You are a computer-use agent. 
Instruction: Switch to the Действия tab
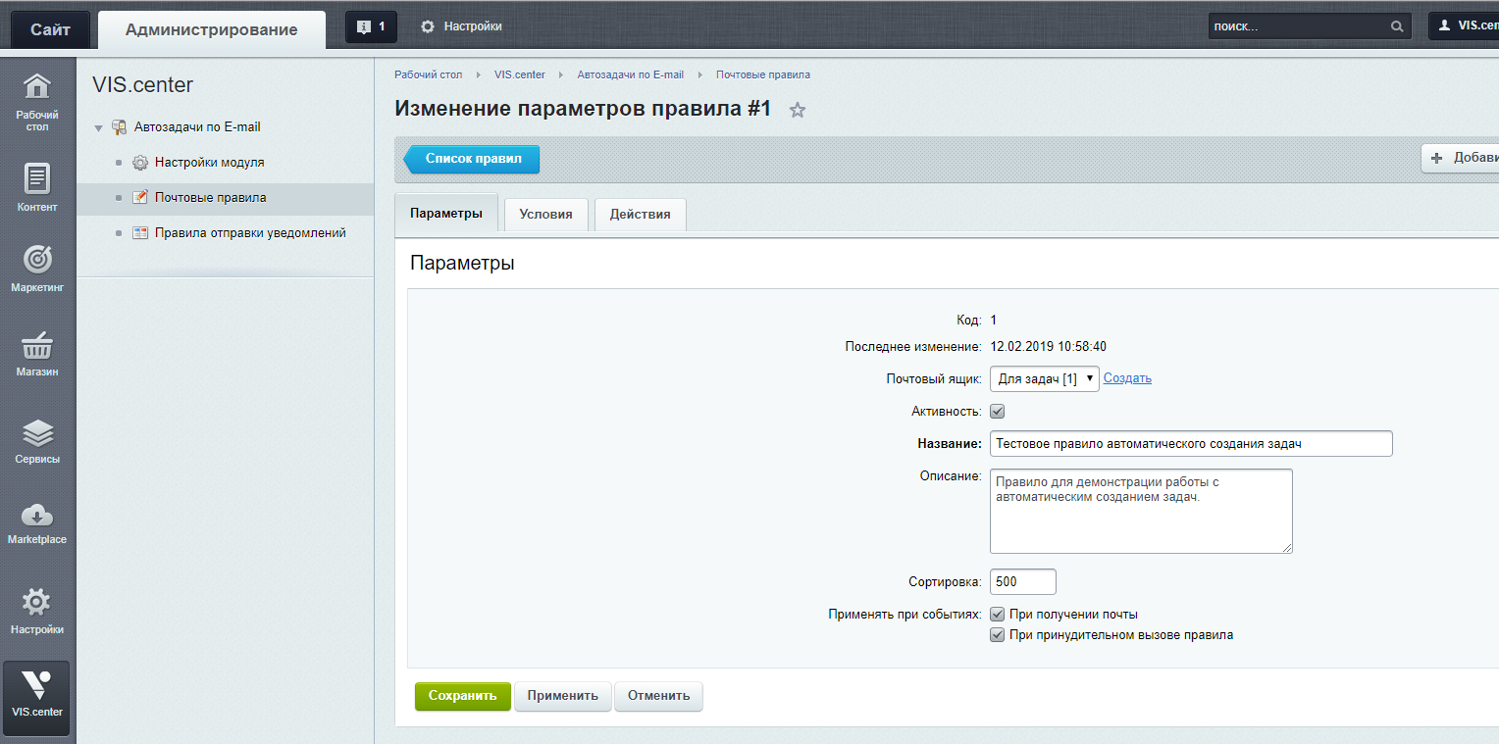(x=640, y=214)
